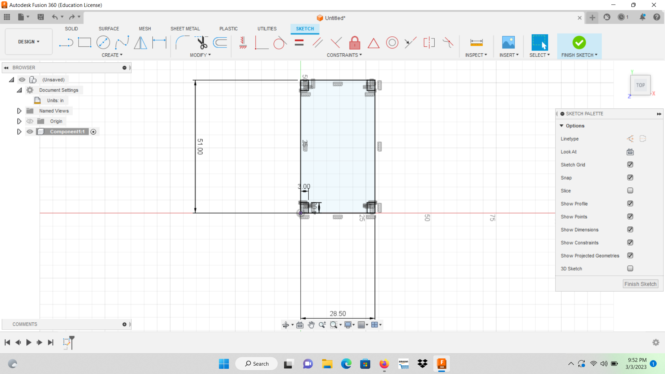The width and height of the screenshot is (665, 374).
Task: Switch to the SHEET METAL tab
Action: pyautogui.click(x=185, y=29)
